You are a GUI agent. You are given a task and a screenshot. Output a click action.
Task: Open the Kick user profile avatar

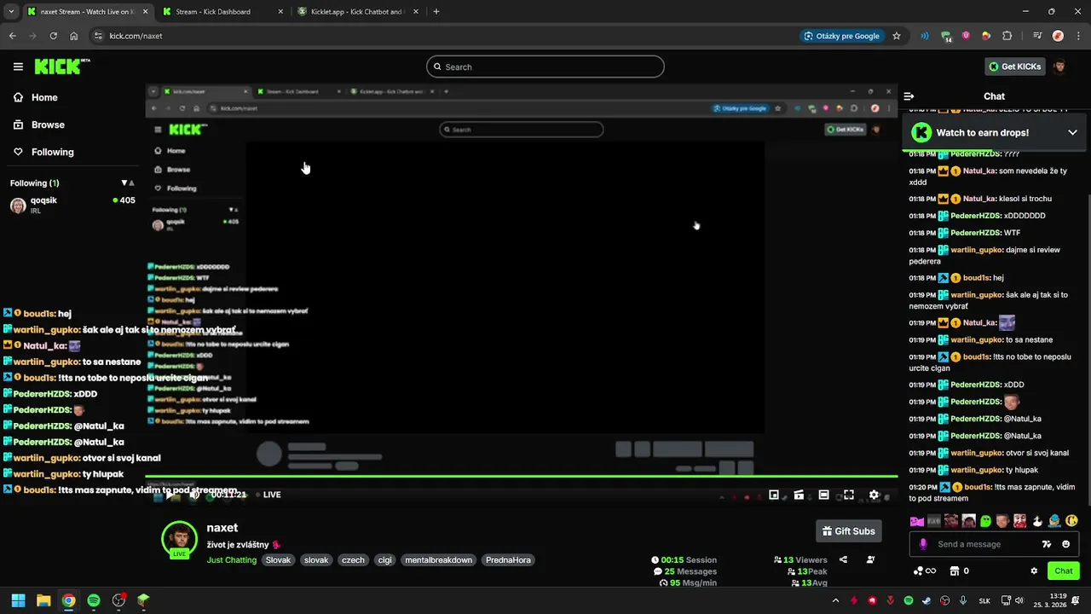click(1059, 67)
